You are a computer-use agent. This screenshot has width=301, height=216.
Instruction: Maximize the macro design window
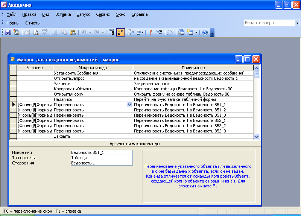click(247, 59)
